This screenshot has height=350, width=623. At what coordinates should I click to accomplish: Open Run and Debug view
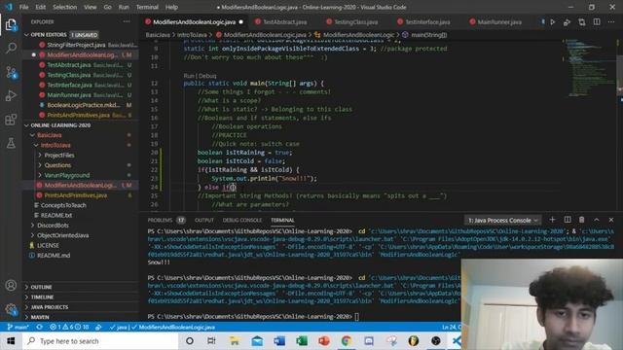tap(11, 95)
